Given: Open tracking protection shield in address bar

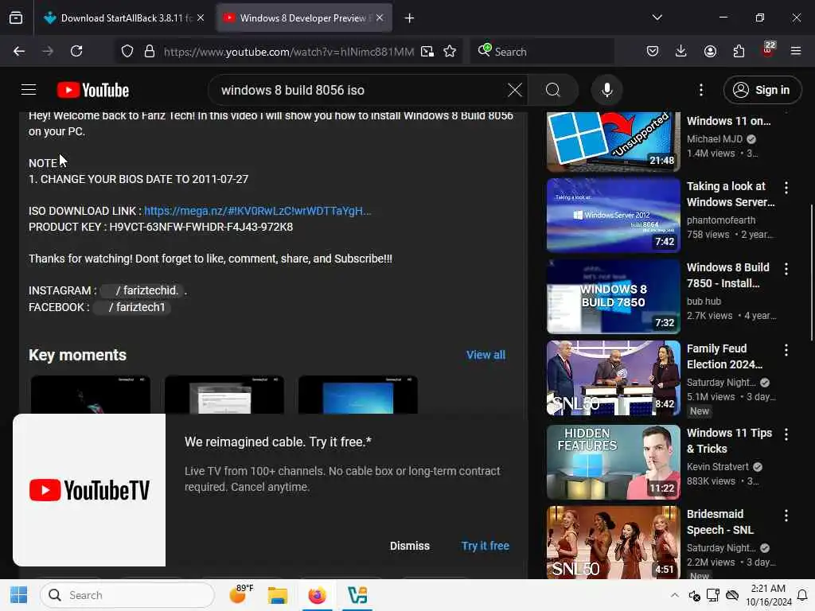Looking at the screenshot, I should [x=127, y=52].
